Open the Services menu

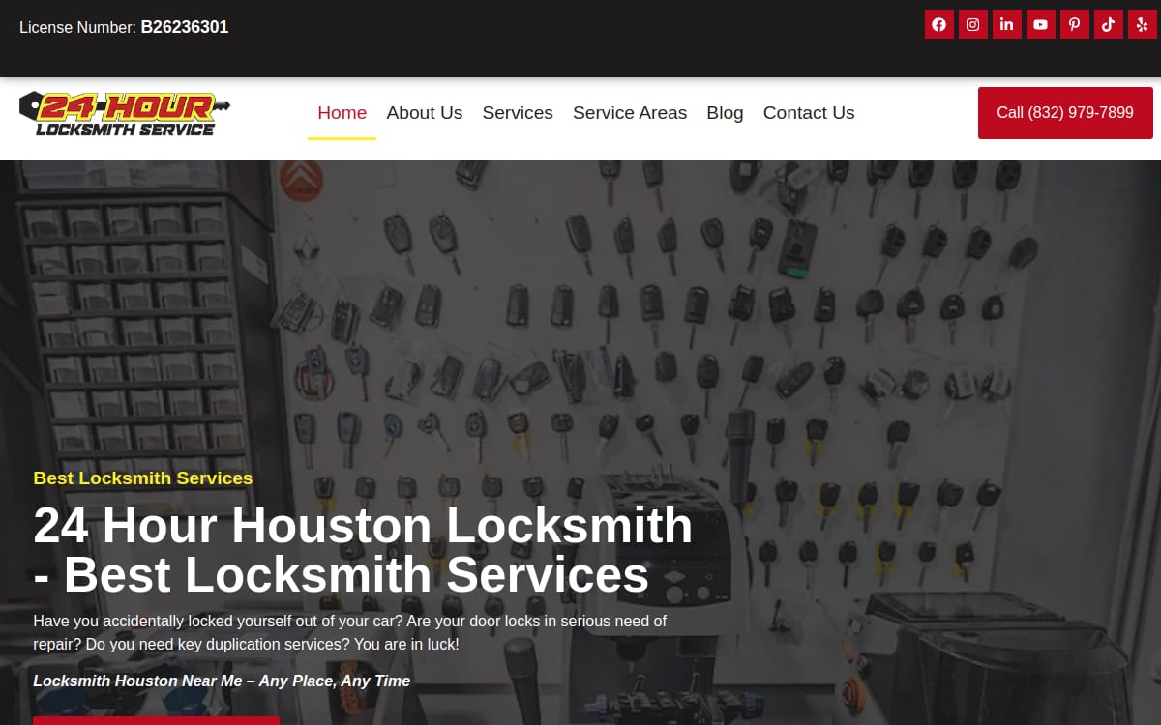point(518,113)
